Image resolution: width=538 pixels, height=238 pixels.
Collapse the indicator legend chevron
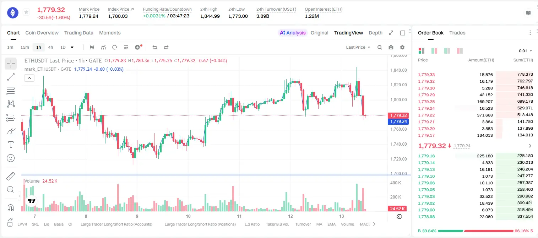29,78
